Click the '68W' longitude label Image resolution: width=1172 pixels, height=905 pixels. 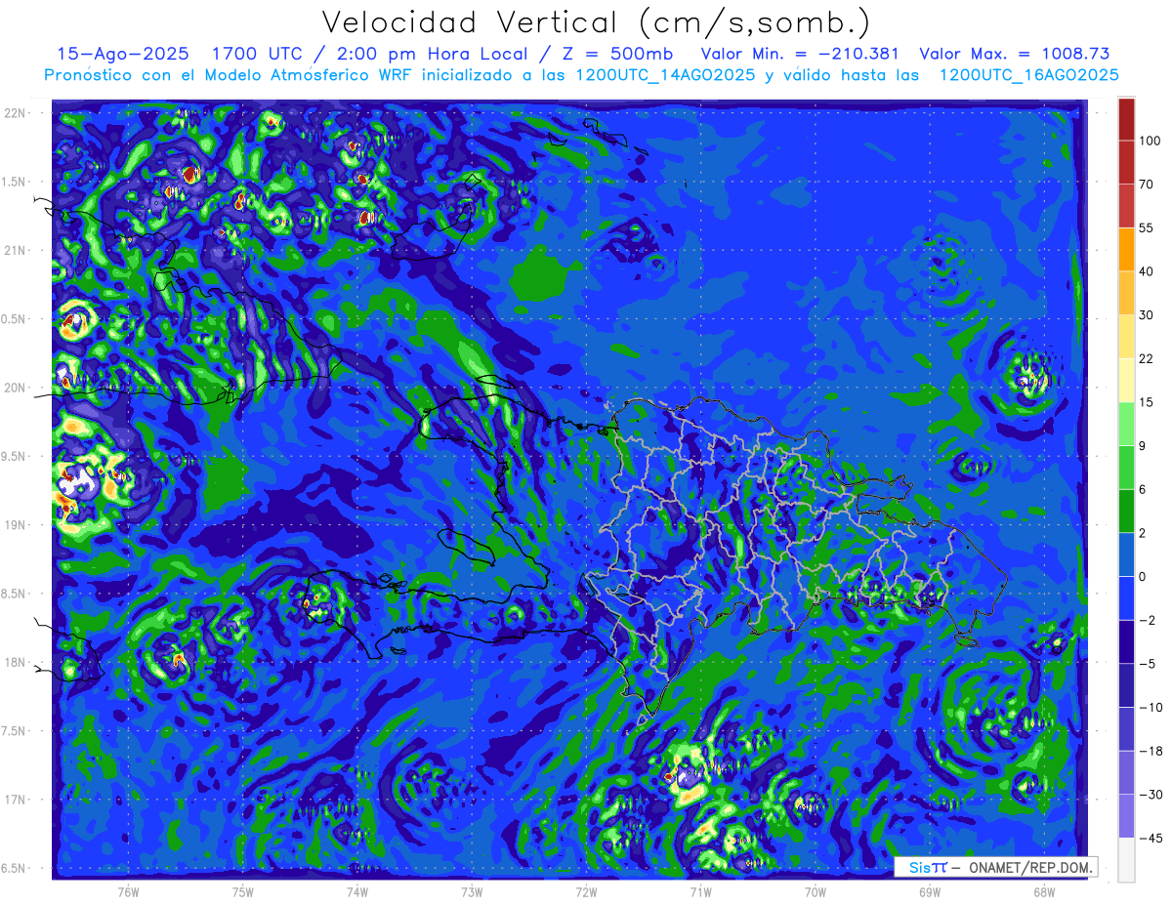coord(1043,891)
